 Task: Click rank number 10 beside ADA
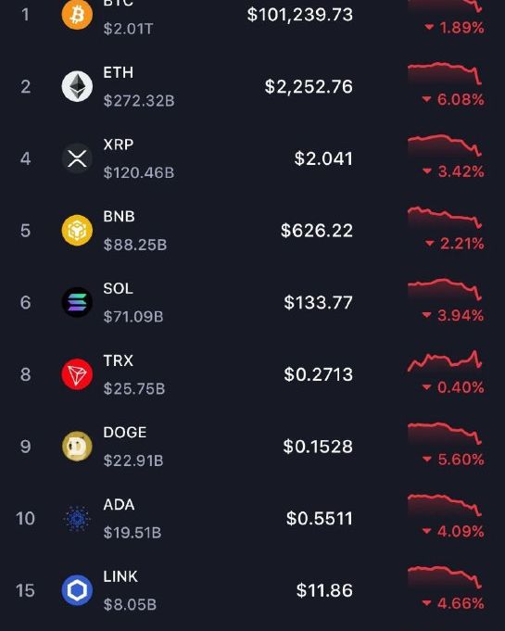(x=25, y=518)
